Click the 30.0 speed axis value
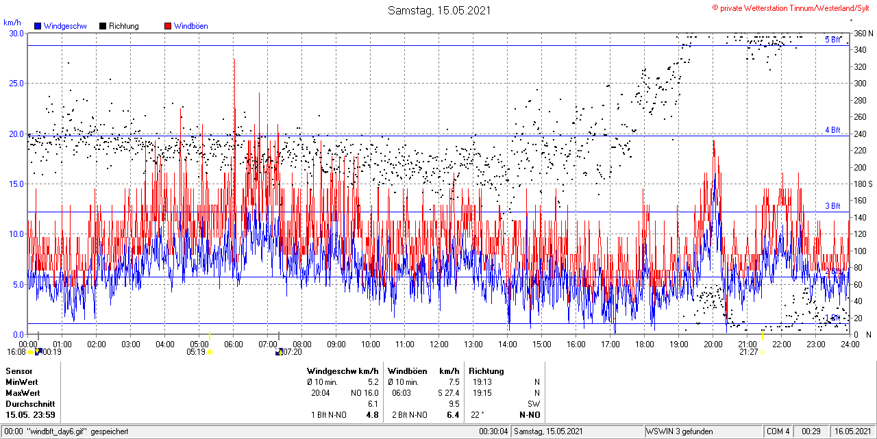This screenshot has width=877, height=439. pos(16,33)
